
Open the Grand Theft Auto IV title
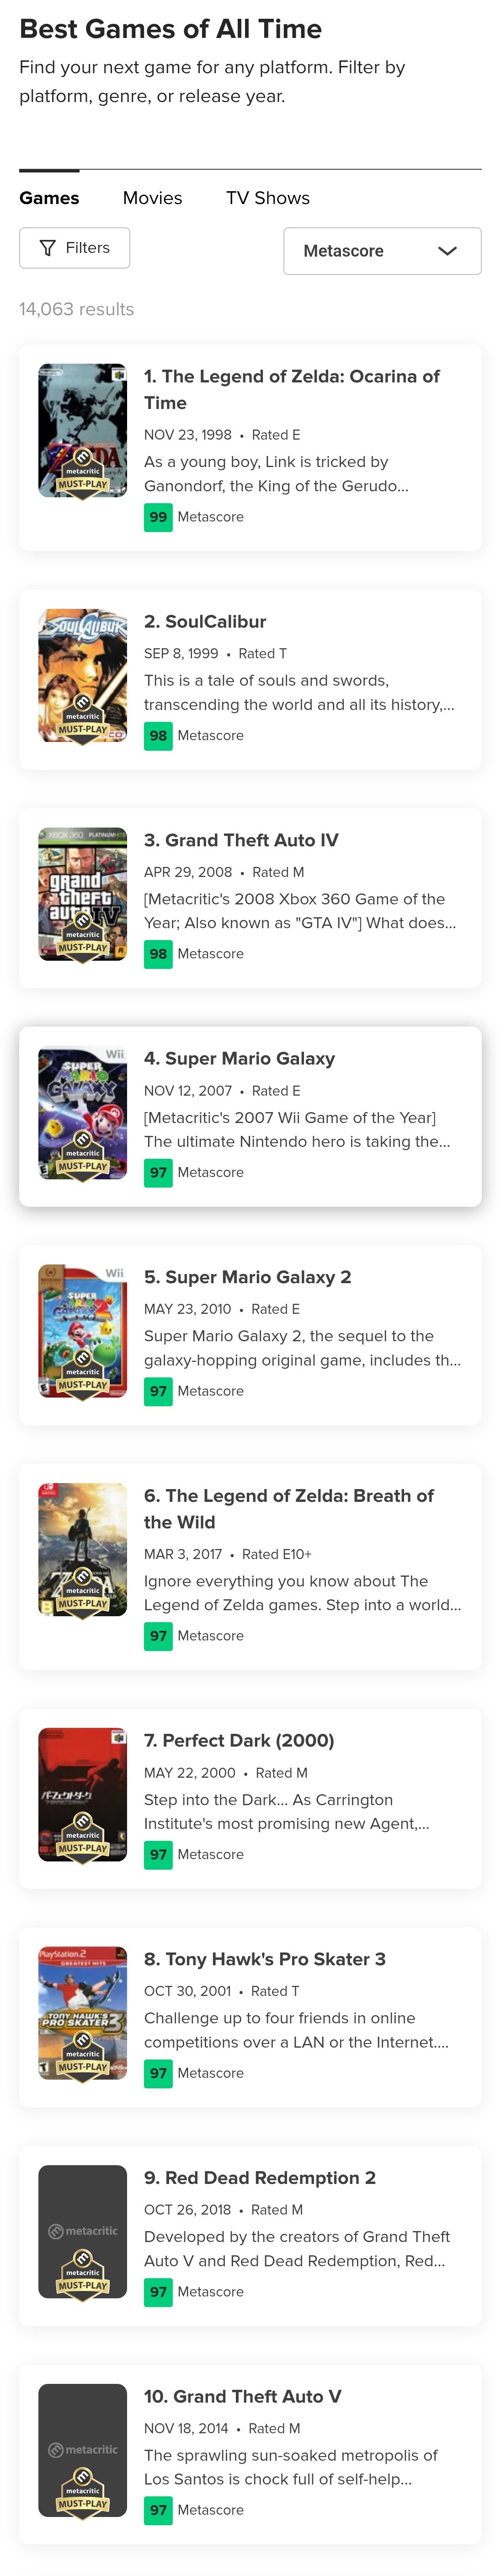coord(241,840)
